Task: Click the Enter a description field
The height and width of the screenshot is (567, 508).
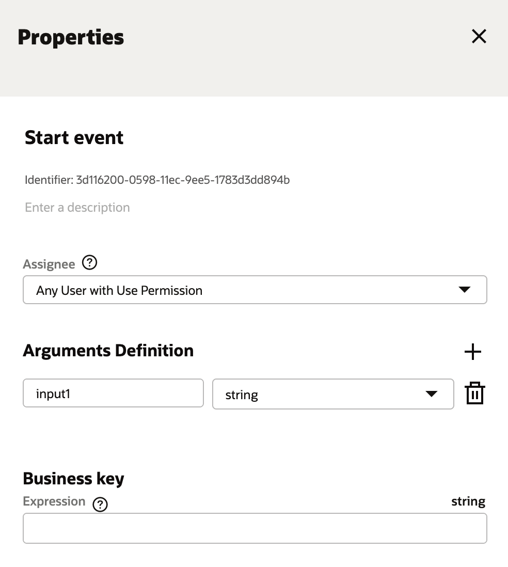Action: [x=77, y=207]
